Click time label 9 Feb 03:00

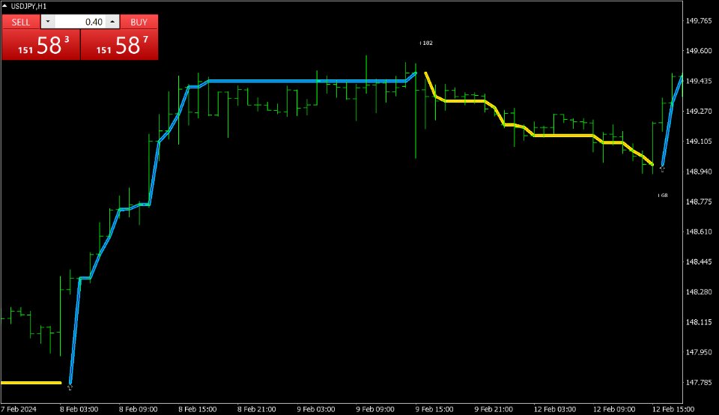(x=316, y=409)
